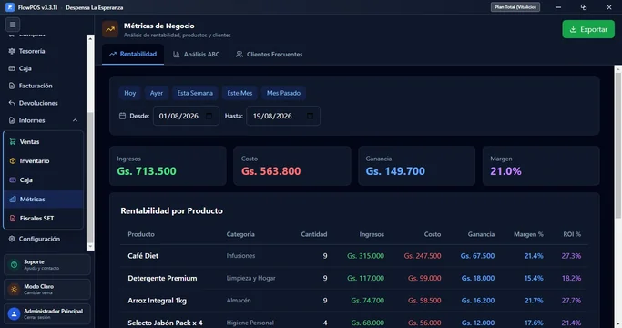Filter by Este Mes
The height and width of the screenshot is (328, 622).
[240, 93]
